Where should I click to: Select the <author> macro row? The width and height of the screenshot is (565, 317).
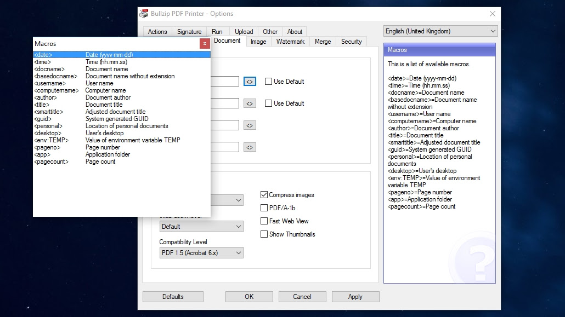tap(122, 97)
